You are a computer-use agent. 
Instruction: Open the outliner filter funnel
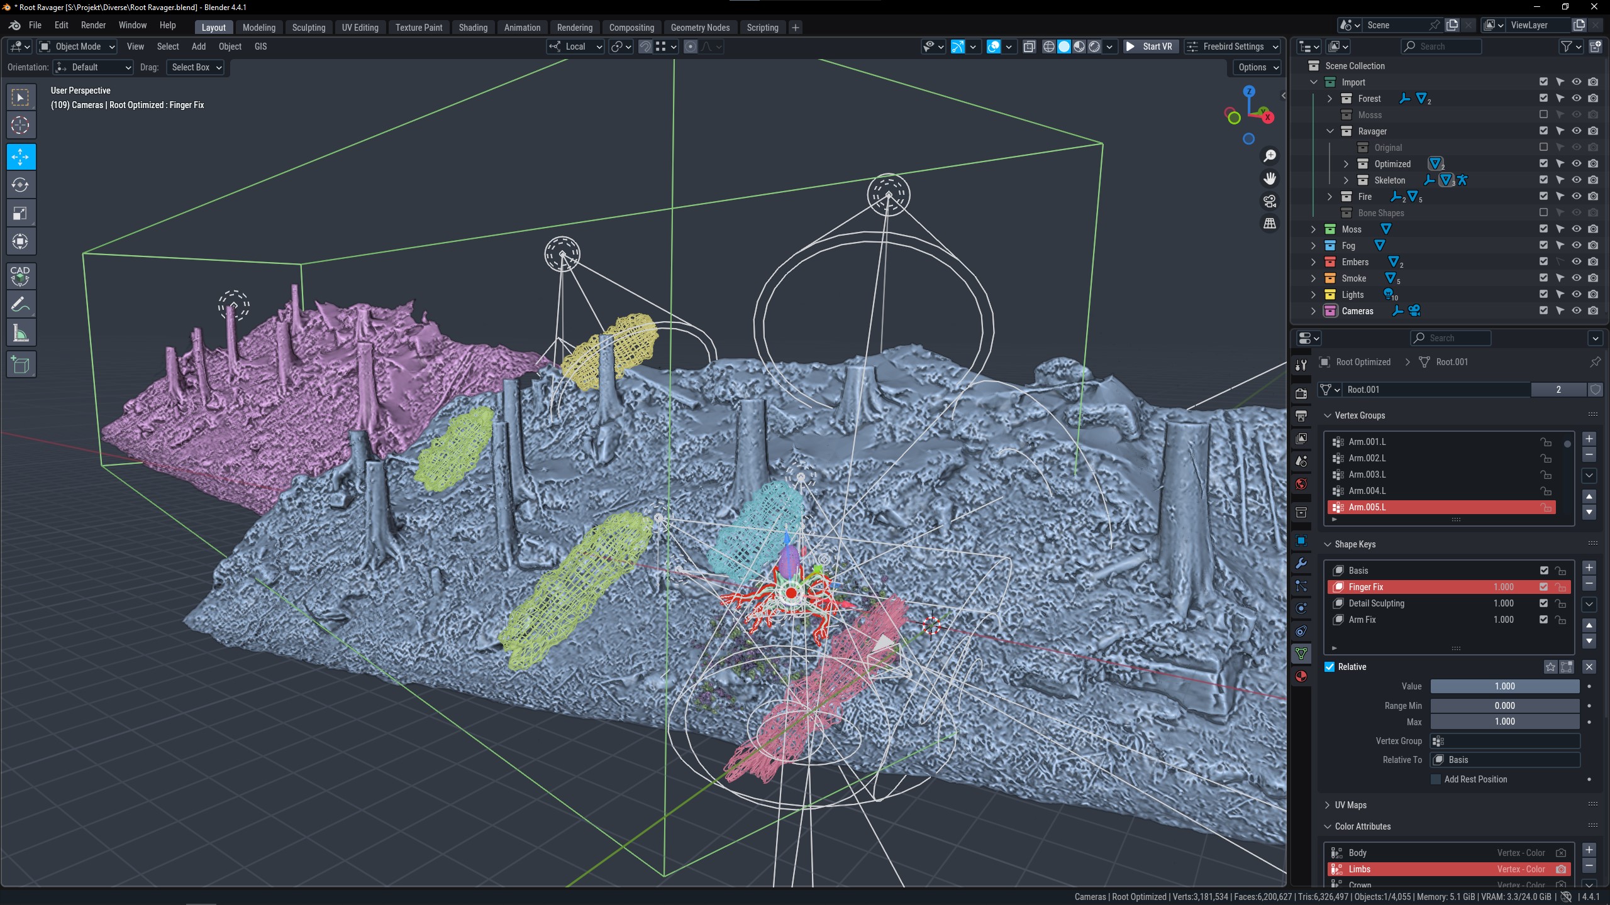[x=1567, y=47]
